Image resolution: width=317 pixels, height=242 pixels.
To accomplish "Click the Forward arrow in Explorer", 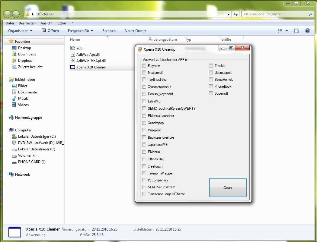I will click(x=16, y=14).
